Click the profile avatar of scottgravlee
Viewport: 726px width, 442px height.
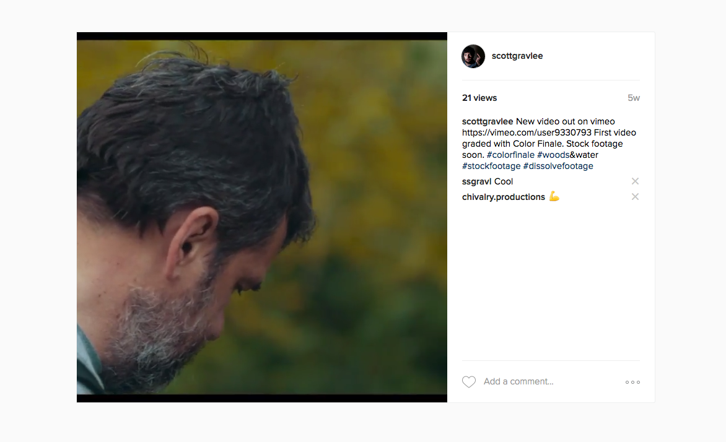click(x=473, y=56)
